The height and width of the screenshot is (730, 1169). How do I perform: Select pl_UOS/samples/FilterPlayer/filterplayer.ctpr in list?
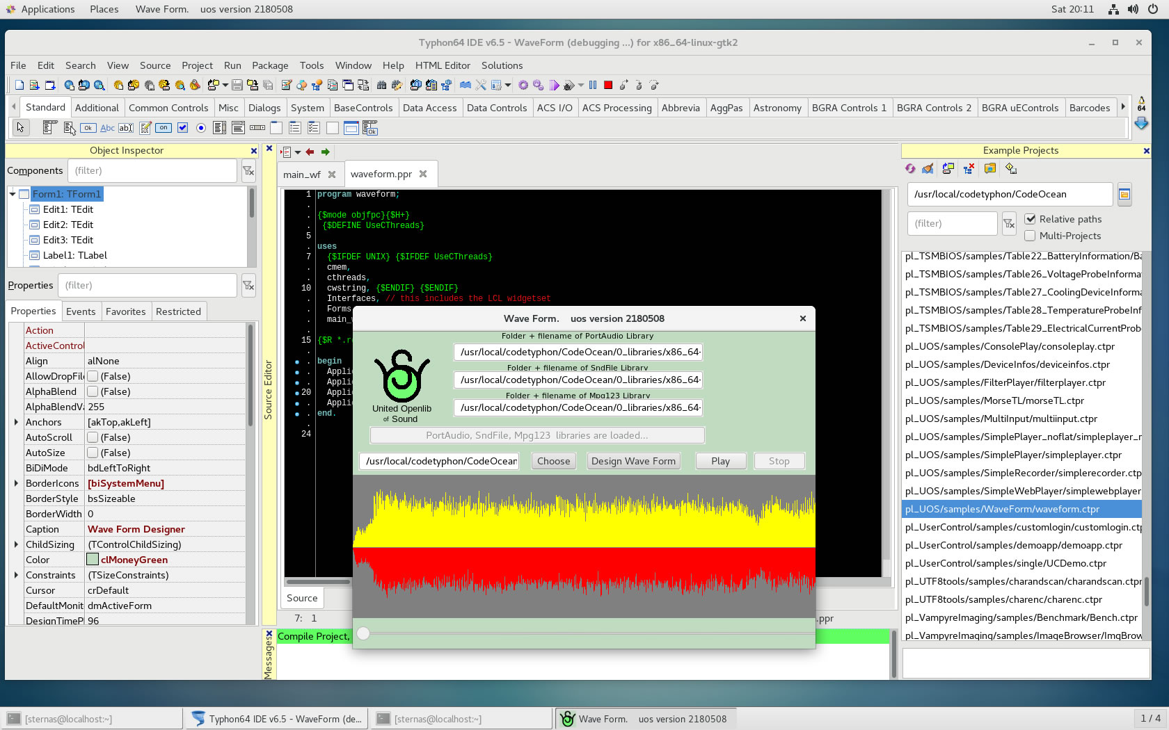pyautogui.click(x=1005, y=382)
